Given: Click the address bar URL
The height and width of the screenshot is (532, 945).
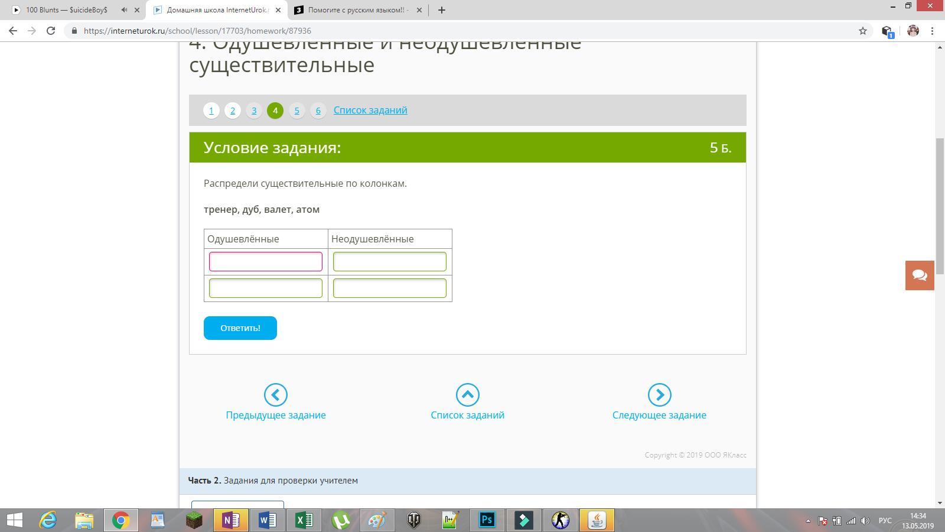Looking at the screenshot, I should click(197, 31).
